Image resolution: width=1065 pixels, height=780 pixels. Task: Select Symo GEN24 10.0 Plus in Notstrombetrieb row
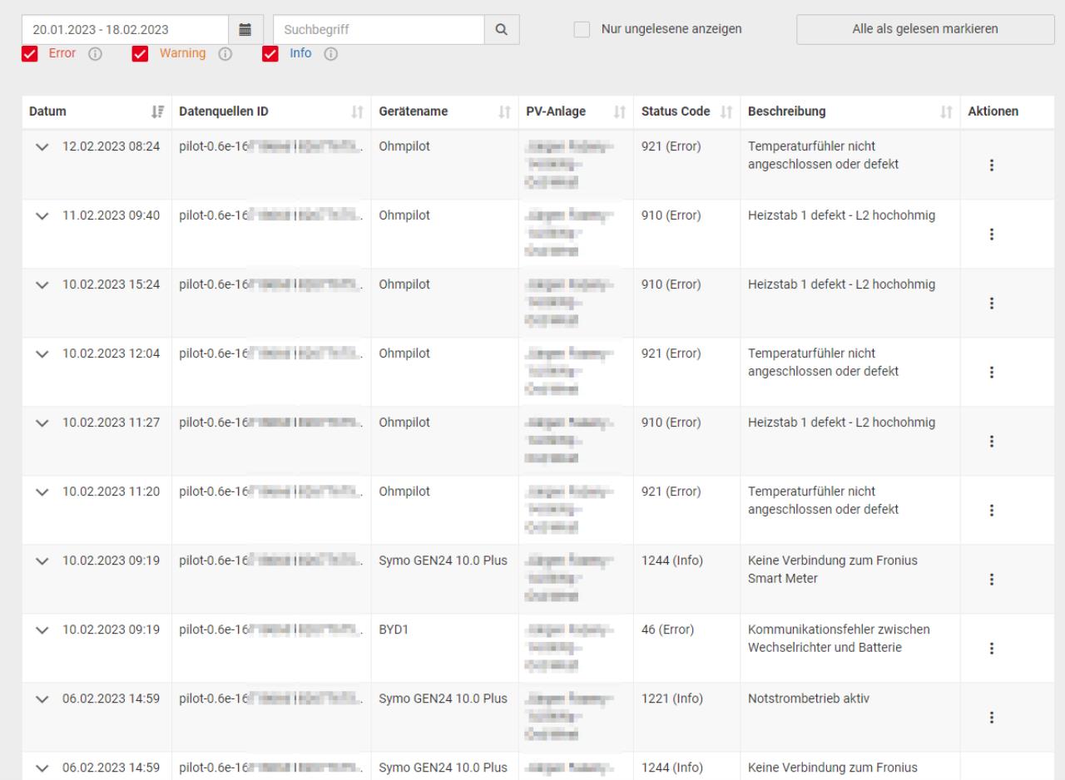tap(443, 699)
